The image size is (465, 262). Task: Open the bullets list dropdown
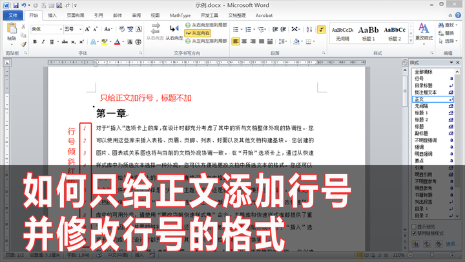[242, 29]
